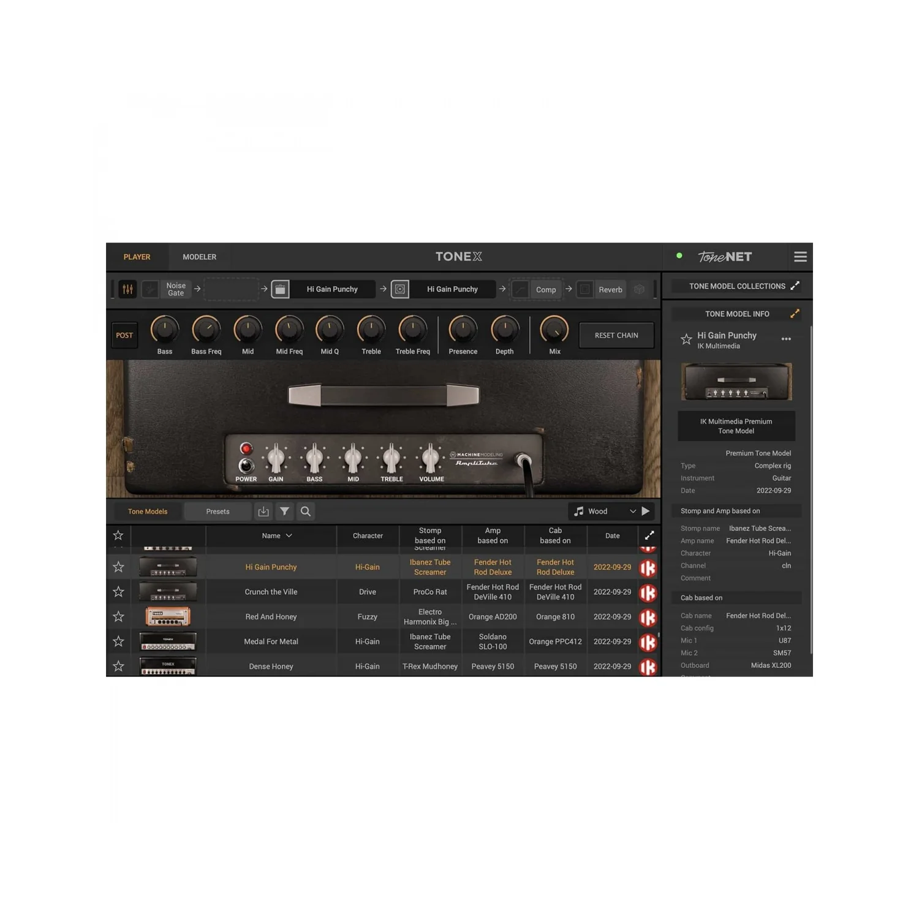The height and width of the screenshot is (919, 919).
Task: Toggle the star in Tone Model Info panel
Action: click(686, 339)
